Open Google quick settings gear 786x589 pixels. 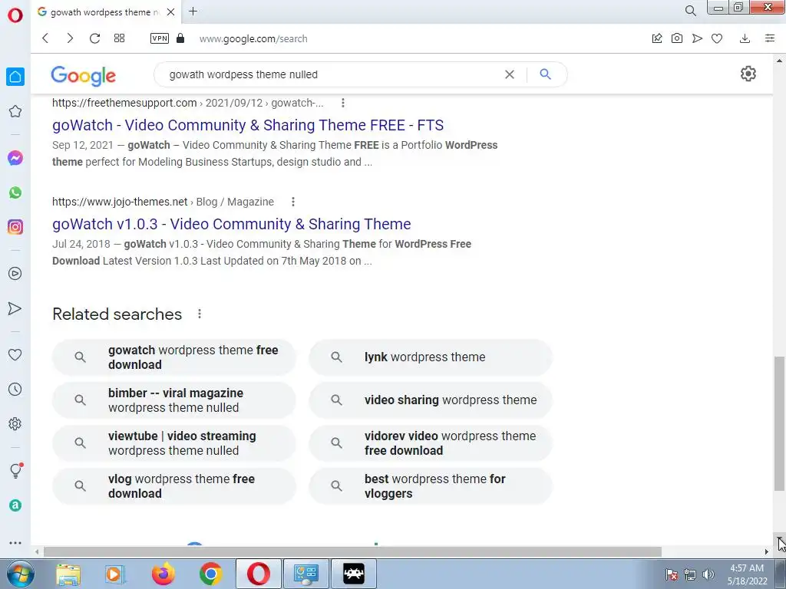[x=748, y=74]
